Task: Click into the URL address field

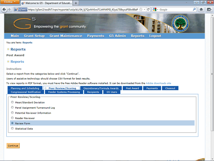Action: click(83, 9)
